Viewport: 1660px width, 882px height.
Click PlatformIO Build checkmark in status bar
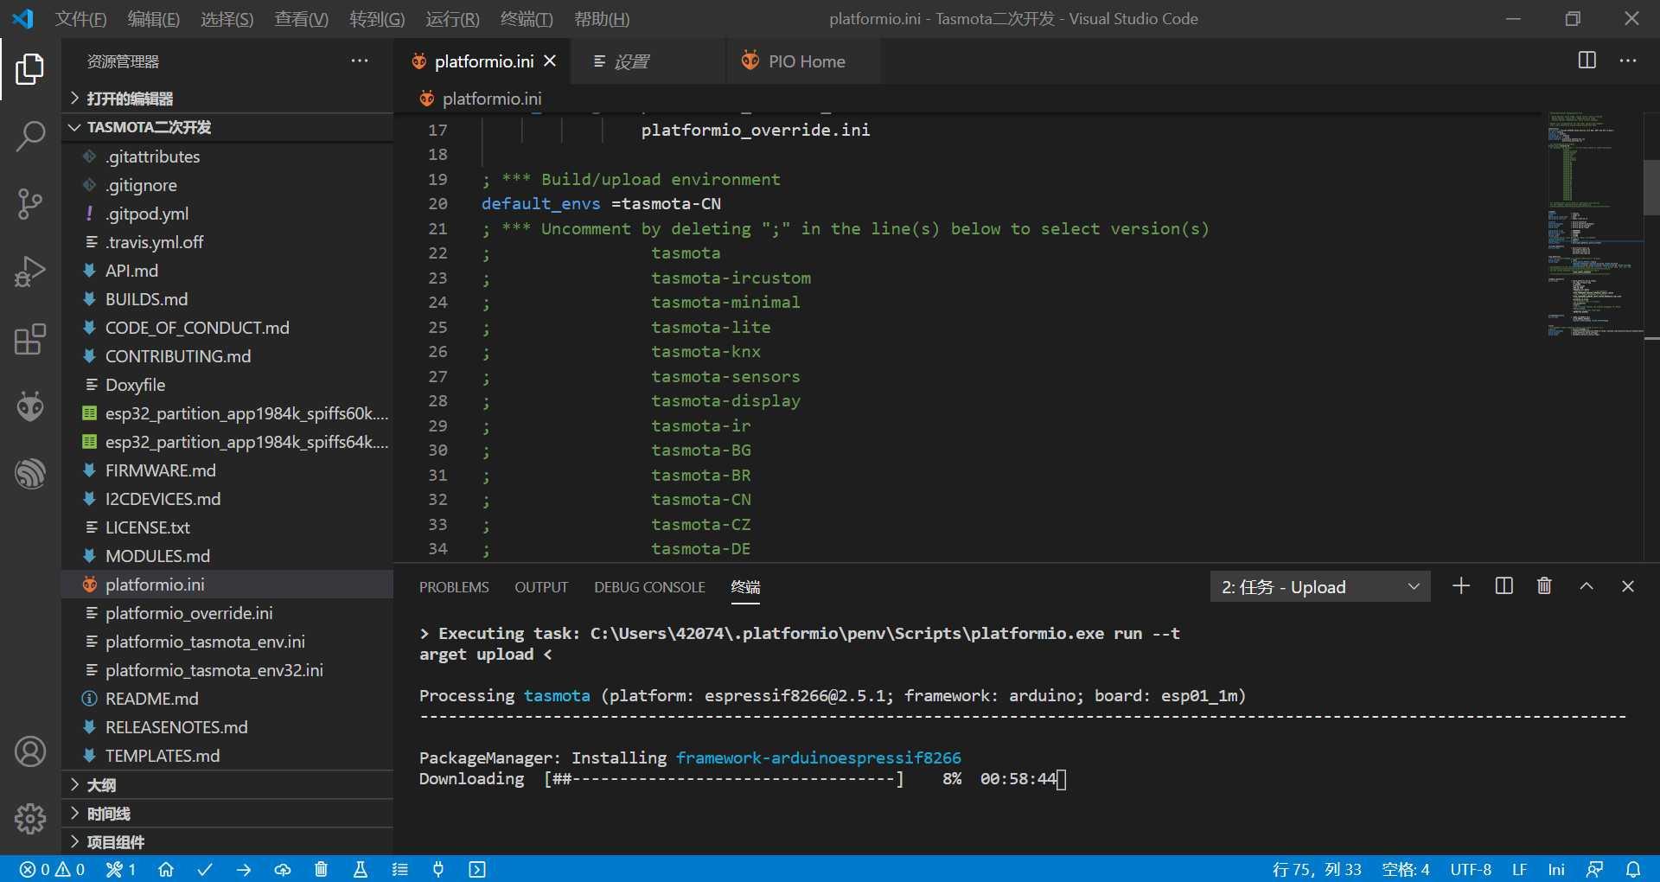point(205,869)
